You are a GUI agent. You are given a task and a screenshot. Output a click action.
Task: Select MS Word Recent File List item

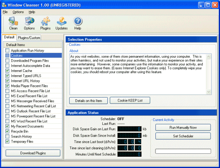click(29, 121)
